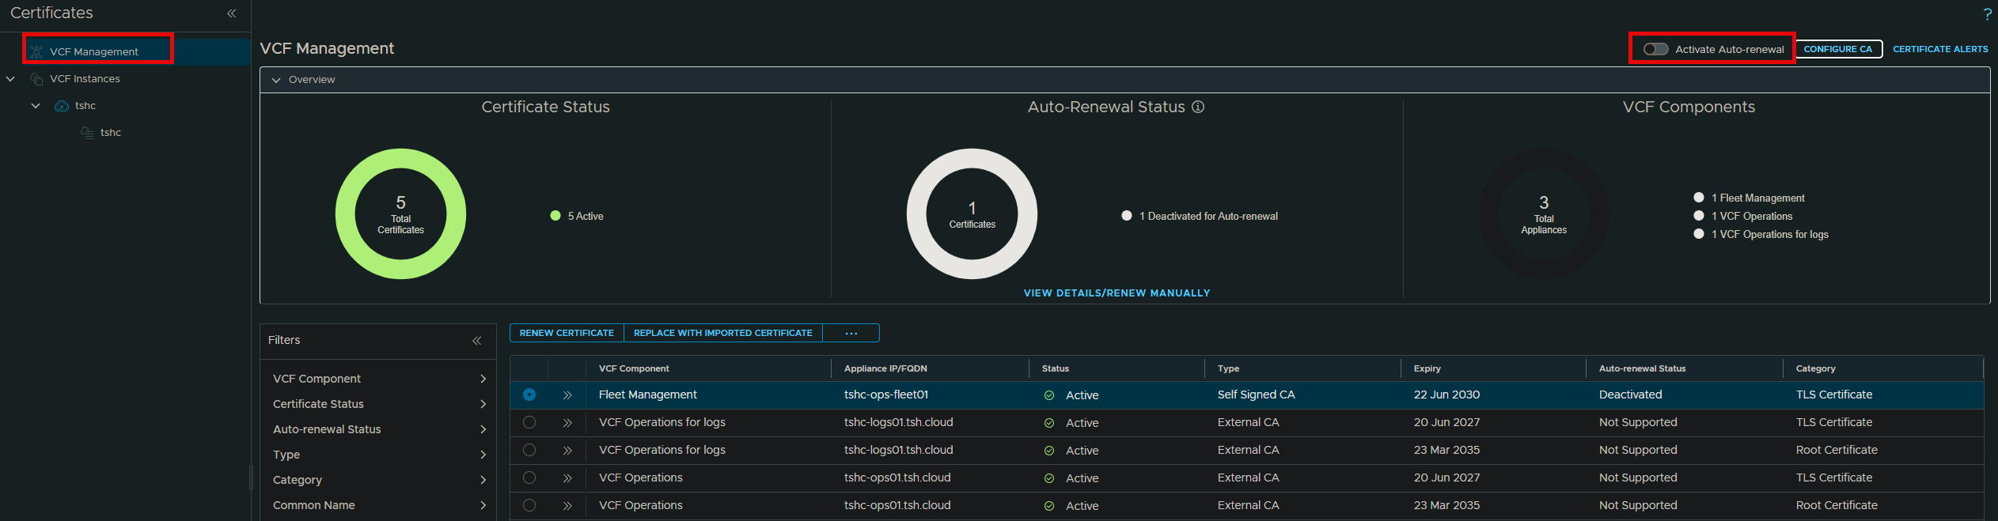Collapse the Filters panel
1998x521 pixels.
(x=476, y=341)
